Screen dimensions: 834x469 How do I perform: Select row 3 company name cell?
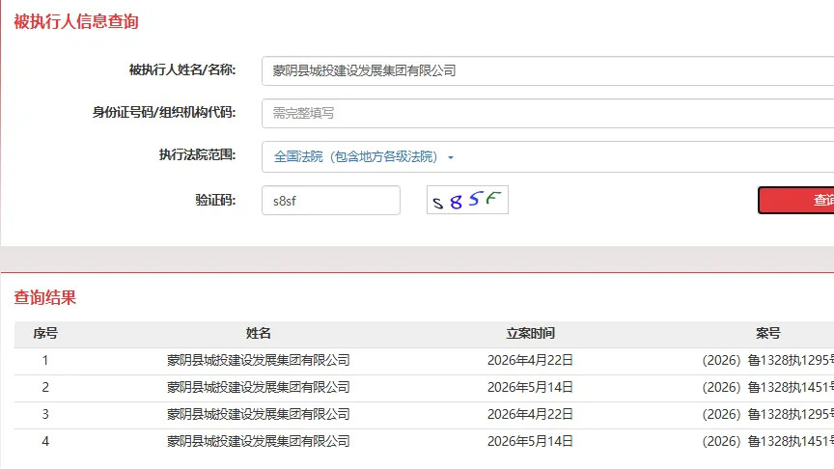click(259, 414)
